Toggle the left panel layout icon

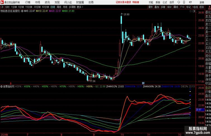[2, 7]
